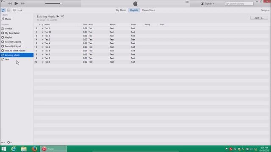Open the Sign In account dropdown
271x152 pixels.
point(207,4)
